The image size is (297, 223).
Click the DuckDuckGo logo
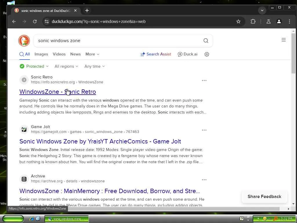[24, 41]
